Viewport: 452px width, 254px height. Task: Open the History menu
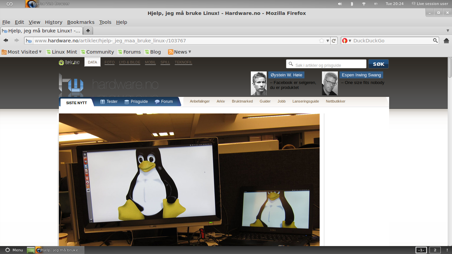(x=54, y=22)
